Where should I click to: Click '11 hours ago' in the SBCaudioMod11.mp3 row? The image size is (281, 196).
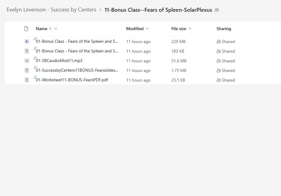[x=138, y=61]
